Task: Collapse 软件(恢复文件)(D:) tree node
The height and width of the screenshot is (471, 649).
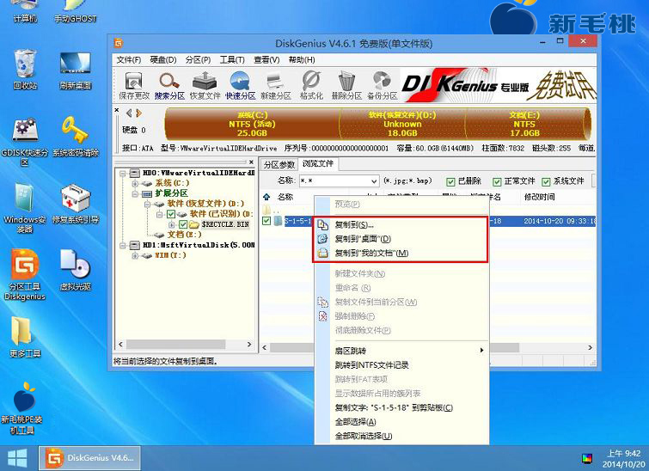Action: (147, 204)
